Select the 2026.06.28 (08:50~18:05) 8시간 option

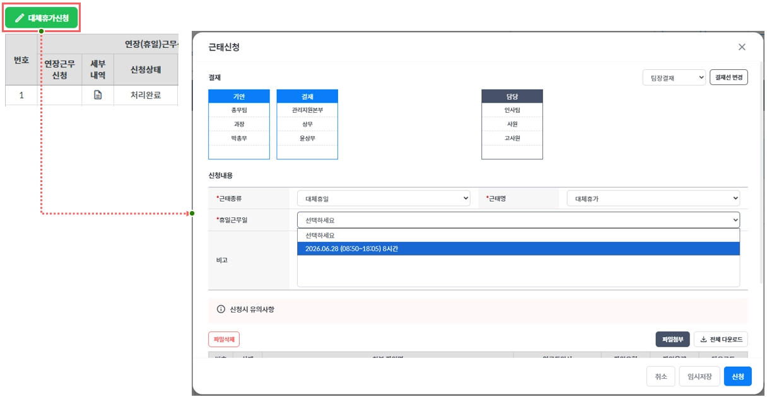[x=518, y=249]
